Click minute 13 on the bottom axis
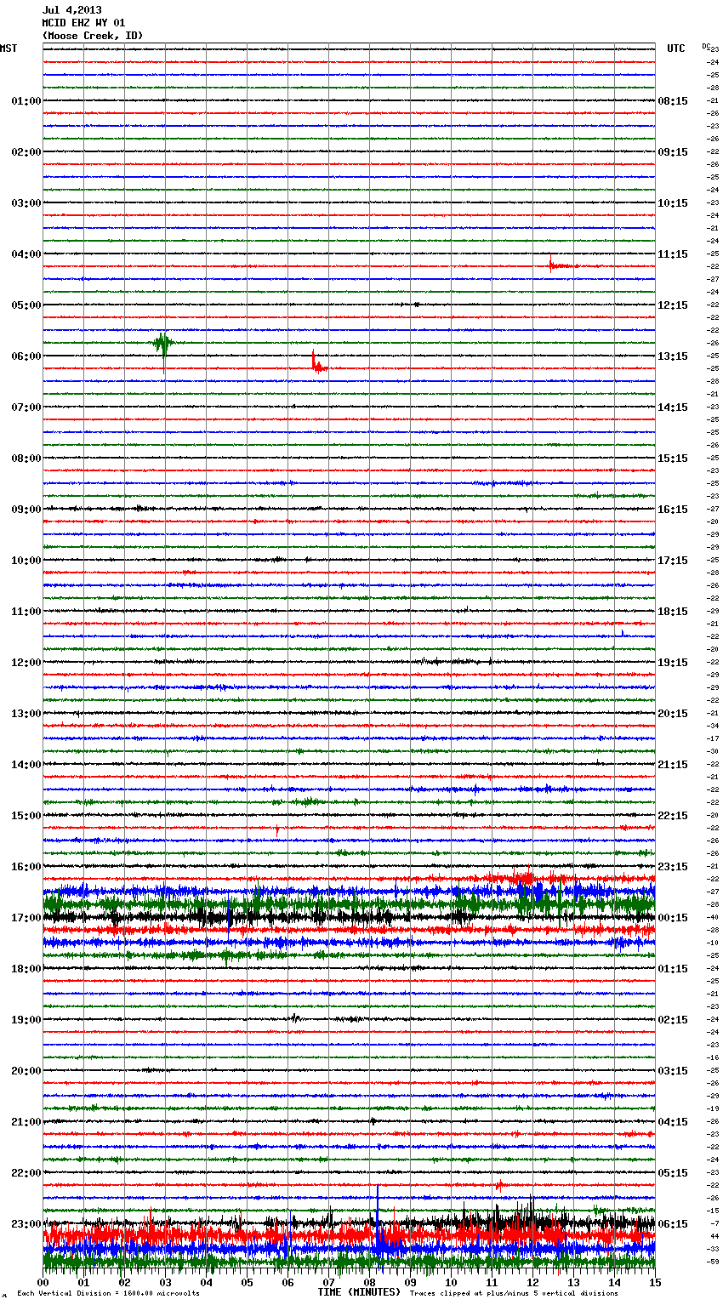The image size is (723, 1305). click(574, 1282)
